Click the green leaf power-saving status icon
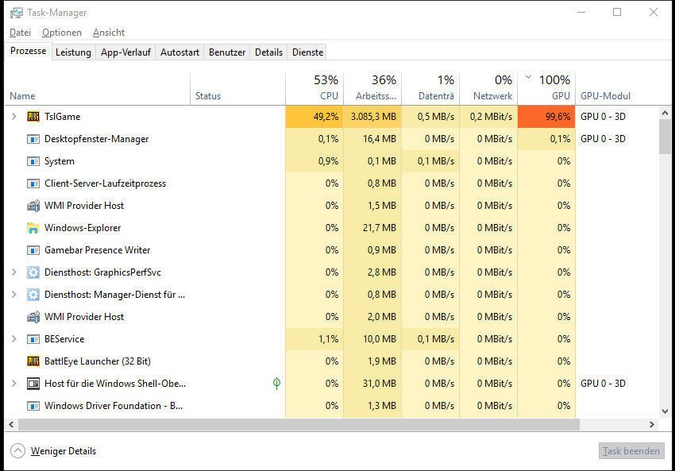This screenshot has height=471, width=675. click(x=277, y=383)
